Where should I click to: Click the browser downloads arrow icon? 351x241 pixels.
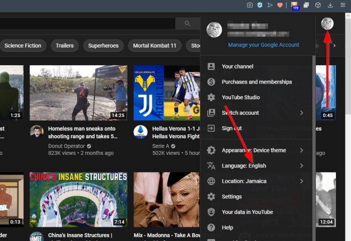pyautogui.click(x=330, y=5)
